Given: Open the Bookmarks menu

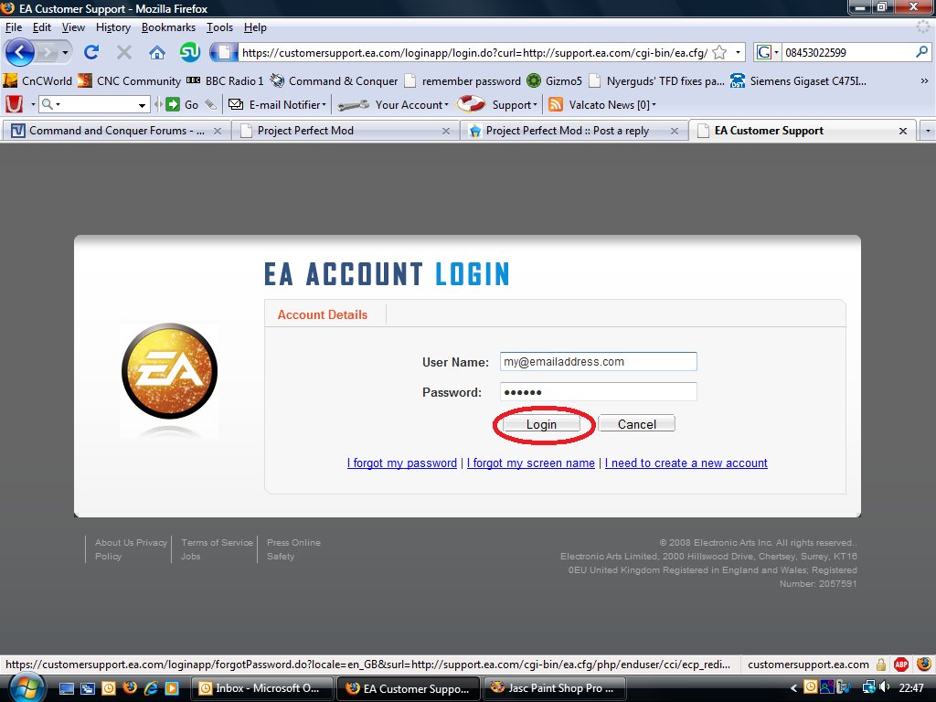Looking at the screenshot, I should pos(168,27).
